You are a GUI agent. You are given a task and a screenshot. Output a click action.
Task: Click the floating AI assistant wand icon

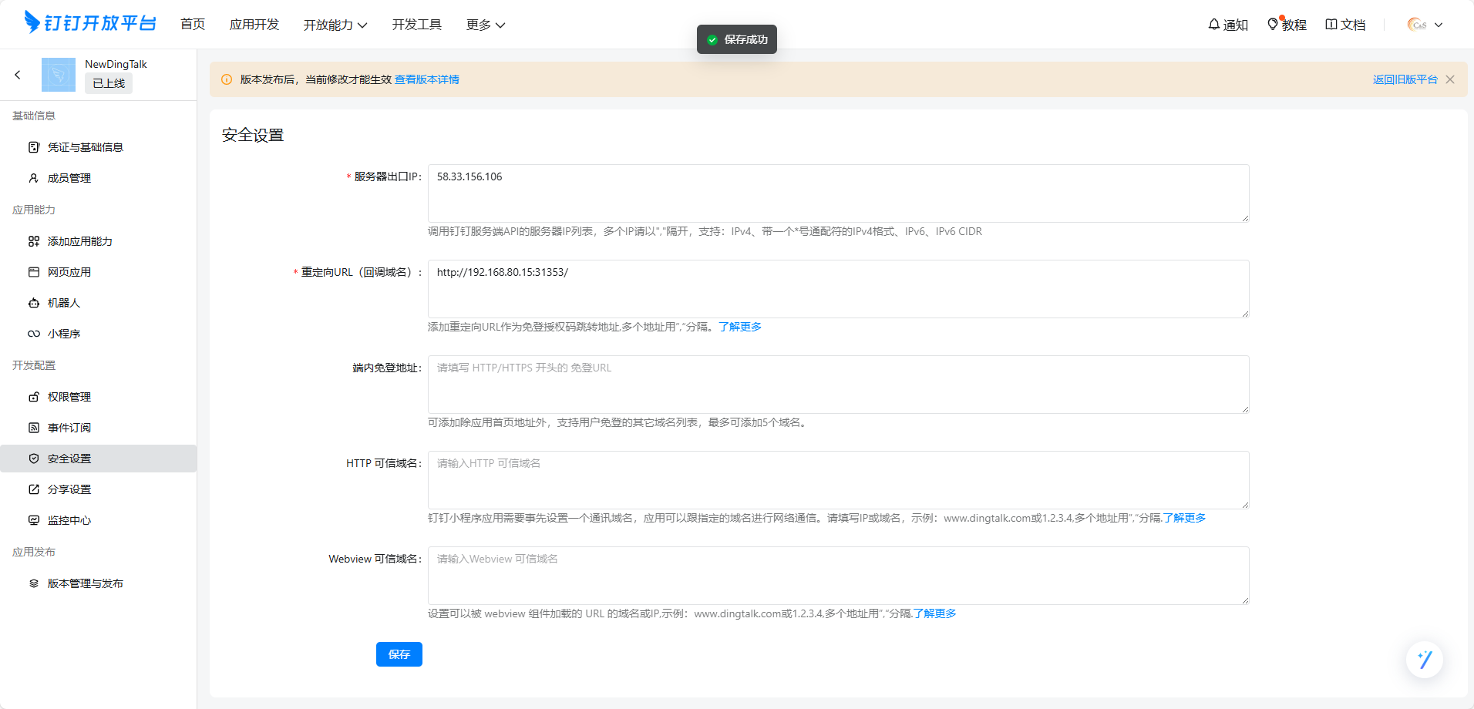click(1424, 660)
